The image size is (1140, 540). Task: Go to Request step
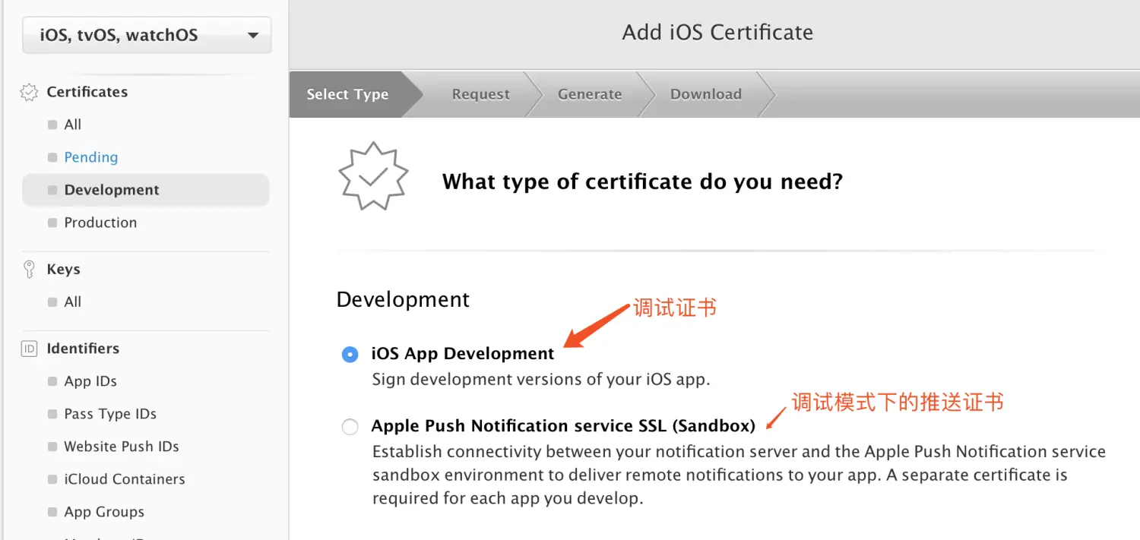481,94
